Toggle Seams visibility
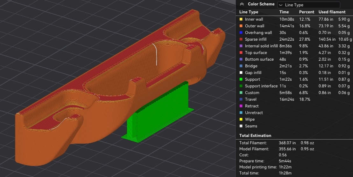The width and height of the screenshot is (353, 177). (251, 126)
